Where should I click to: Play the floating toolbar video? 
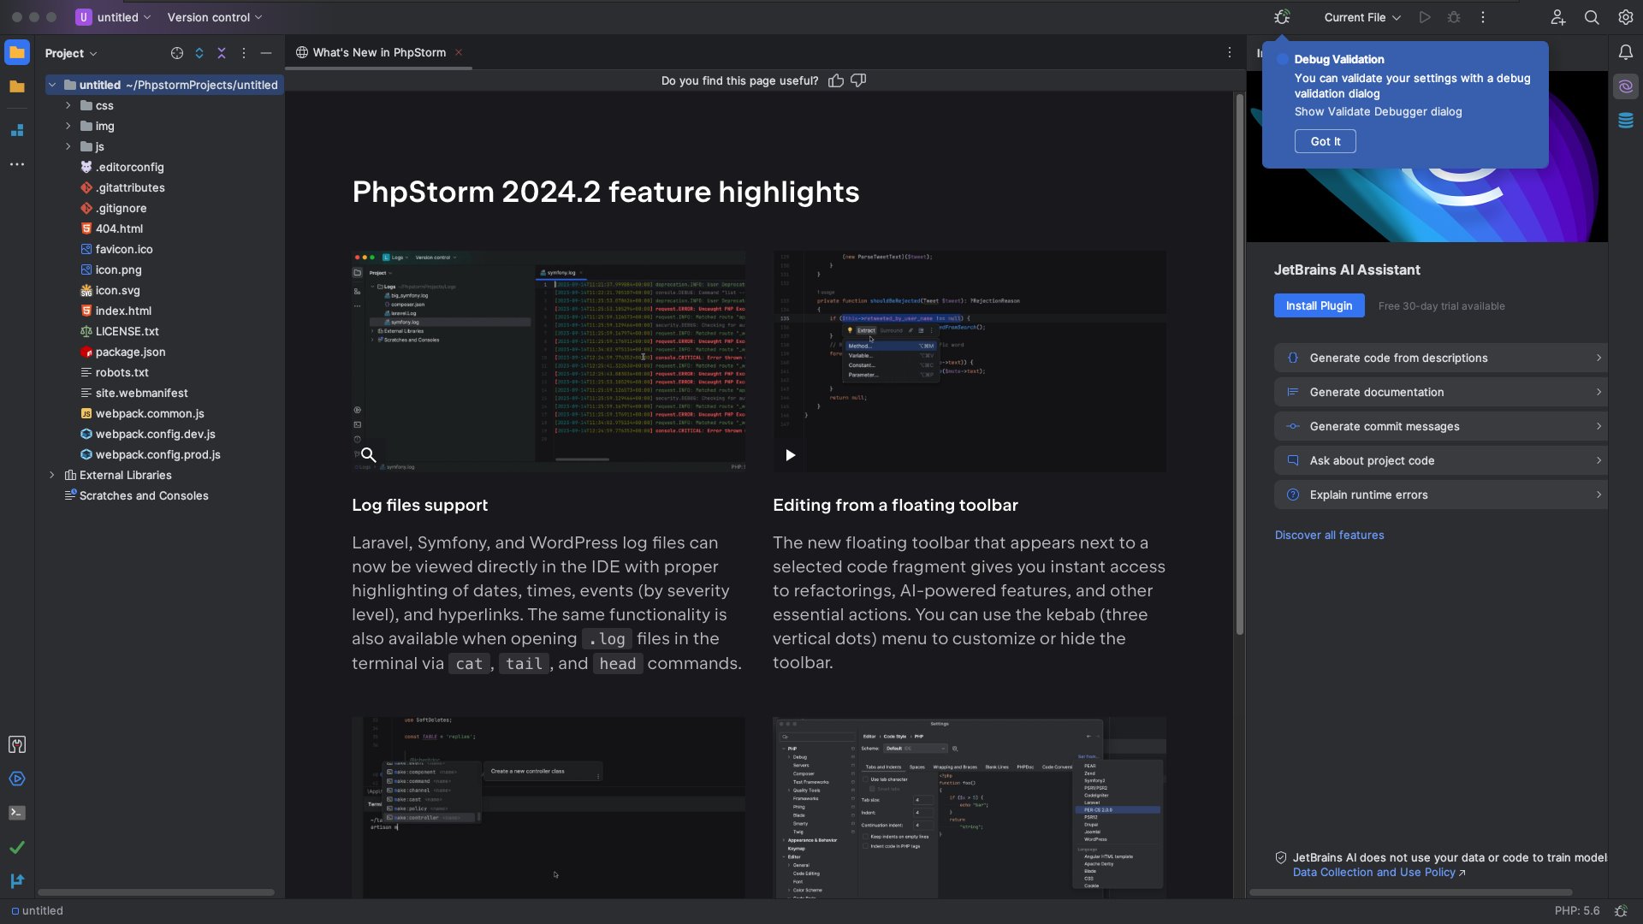[x=790, y=455]
